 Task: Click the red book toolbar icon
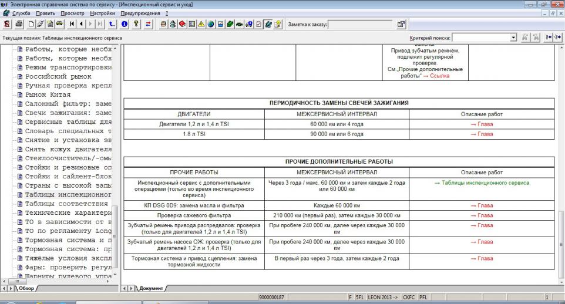[x=182, y=24]
